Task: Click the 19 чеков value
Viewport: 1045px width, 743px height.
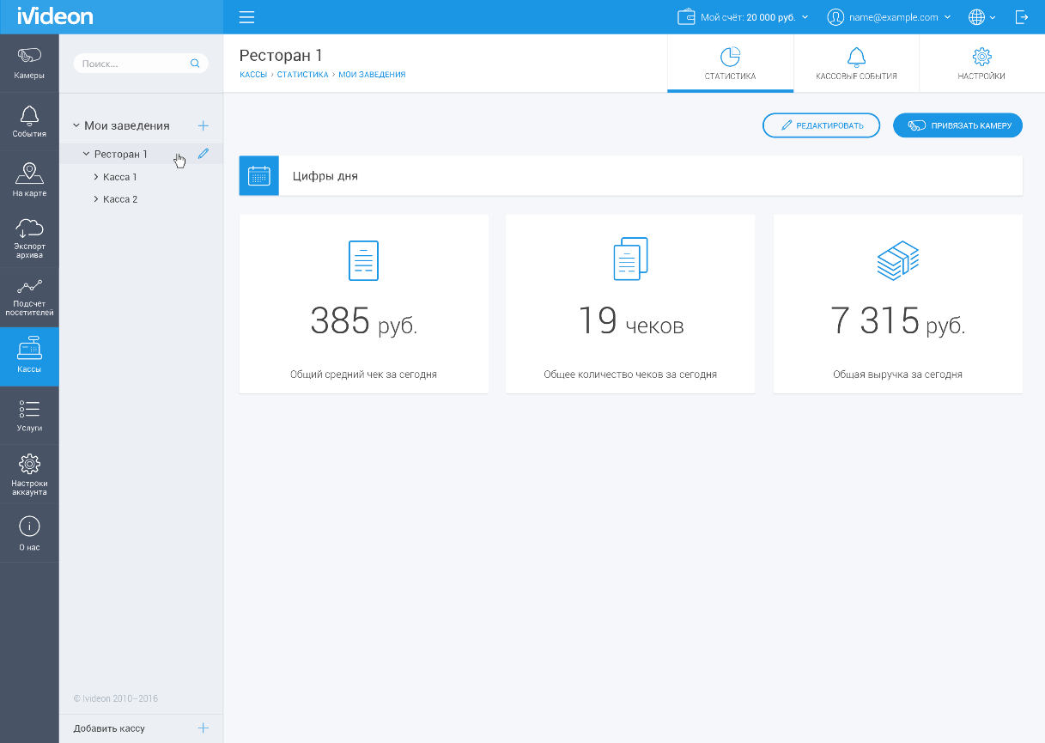Action: pyautogui.click(x=630, y=321)
